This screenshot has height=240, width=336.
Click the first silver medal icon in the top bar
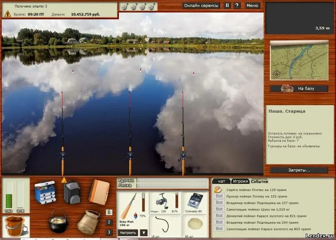click(125, 7)
